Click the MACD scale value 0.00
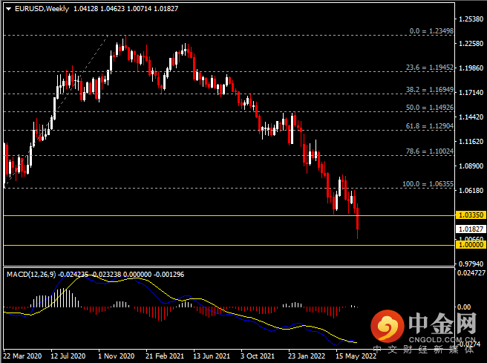The image size is (487, 363). 464,307
